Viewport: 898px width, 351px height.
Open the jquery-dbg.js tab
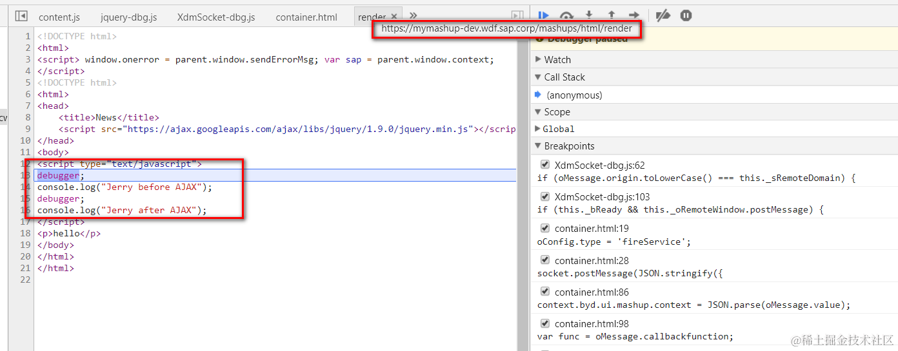[x=128, y=17]
